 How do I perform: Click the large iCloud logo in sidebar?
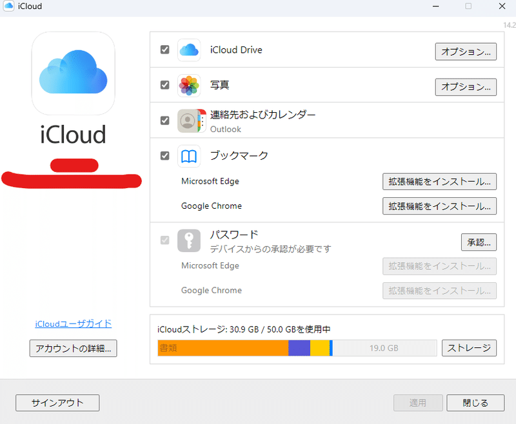[x=73, y=73]
